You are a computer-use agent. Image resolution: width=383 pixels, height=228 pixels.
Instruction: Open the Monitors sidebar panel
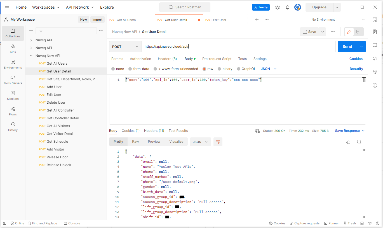[x=13, y=95]
